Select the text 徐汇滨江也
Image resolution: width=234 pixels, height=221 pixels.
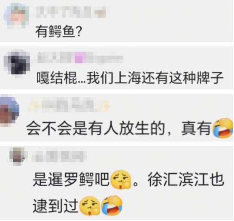(x=185, y=180)
